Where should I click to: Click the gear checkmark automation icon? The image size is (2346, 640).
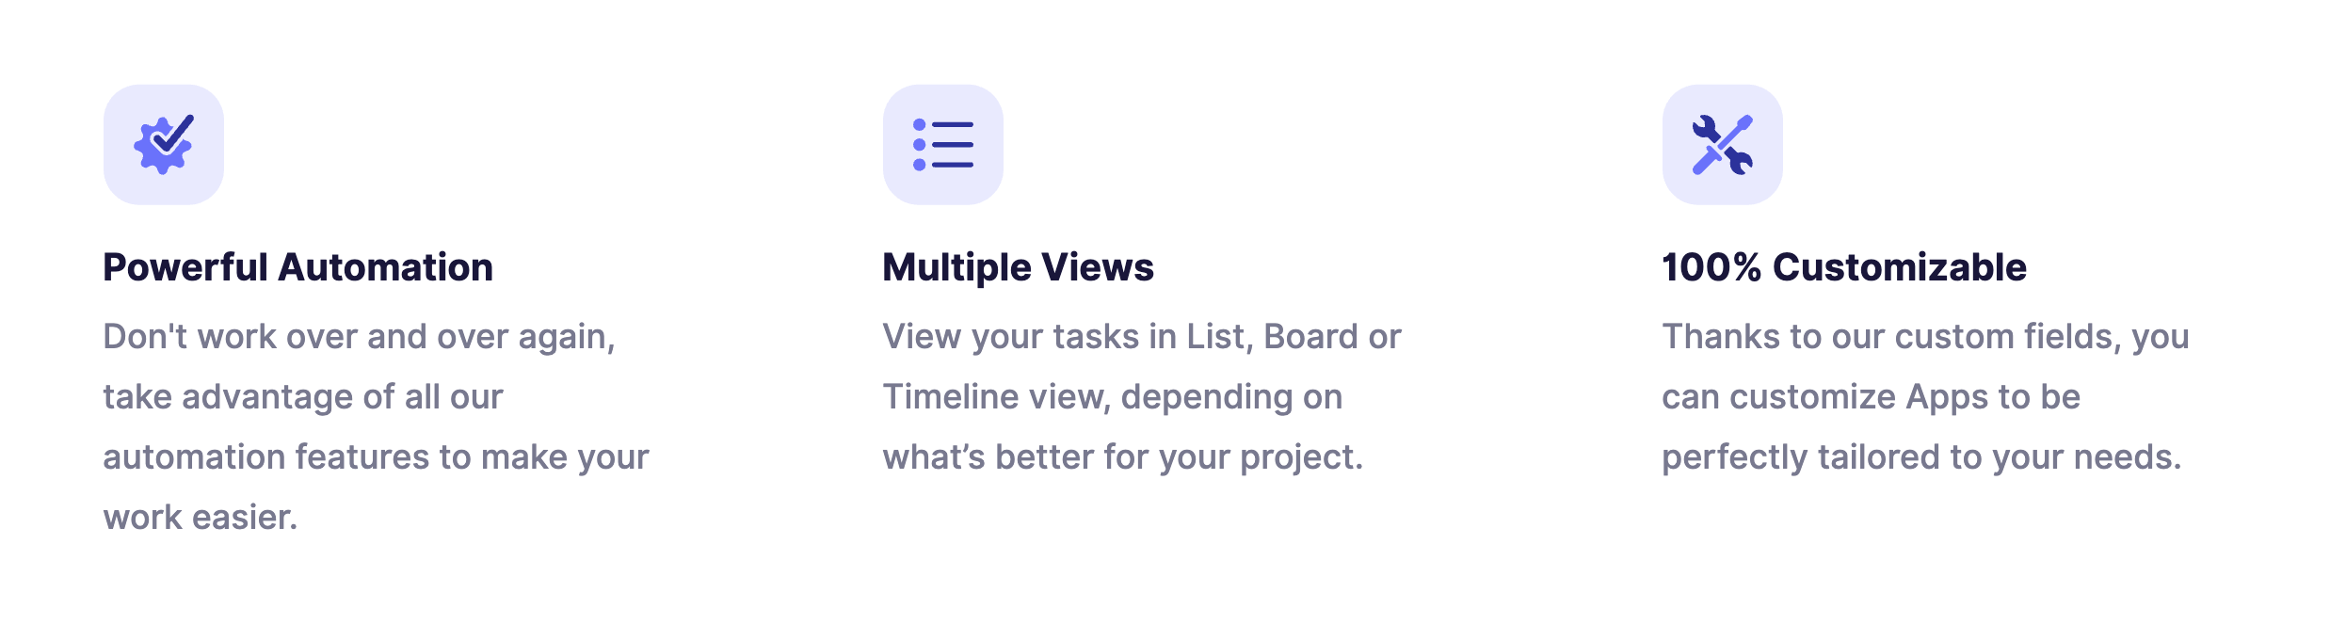[x=164, y=145]
